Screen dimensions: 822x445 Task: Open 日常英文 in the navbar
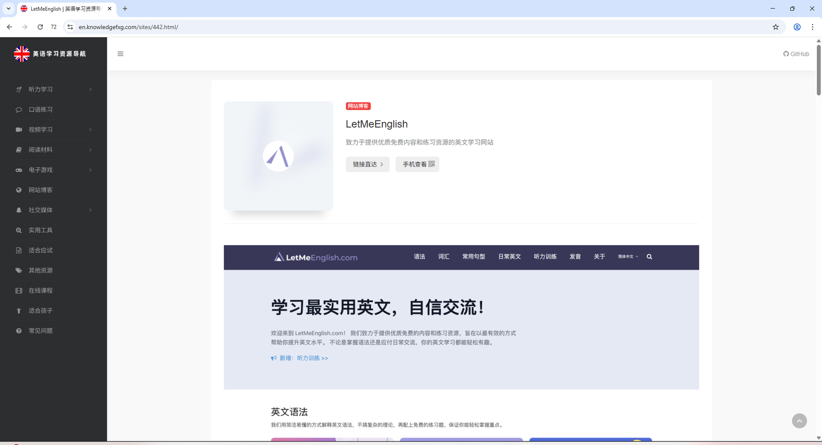(x=509, y=257)
